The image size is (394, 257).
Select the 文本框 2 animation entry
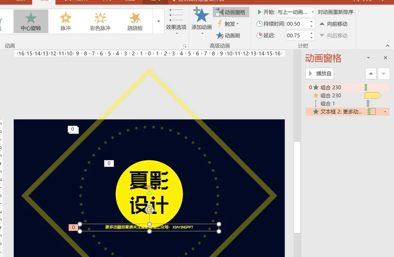click(x=347, y=112)
